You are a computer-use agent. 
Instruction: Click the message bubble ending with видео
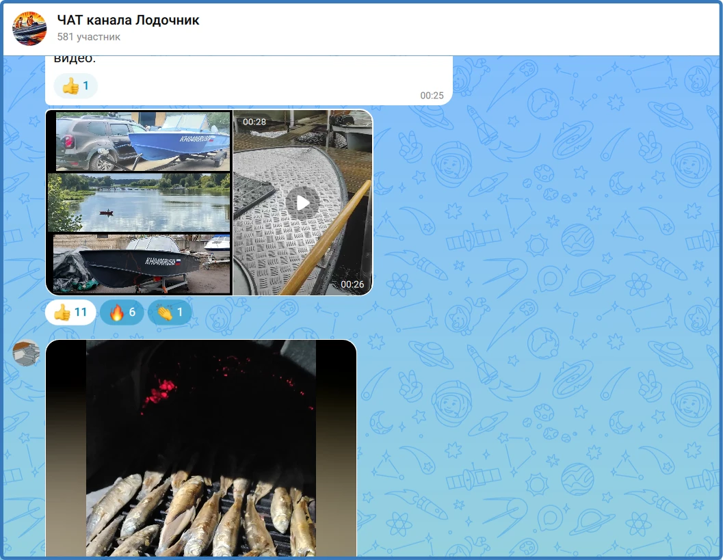coord(249,81)
